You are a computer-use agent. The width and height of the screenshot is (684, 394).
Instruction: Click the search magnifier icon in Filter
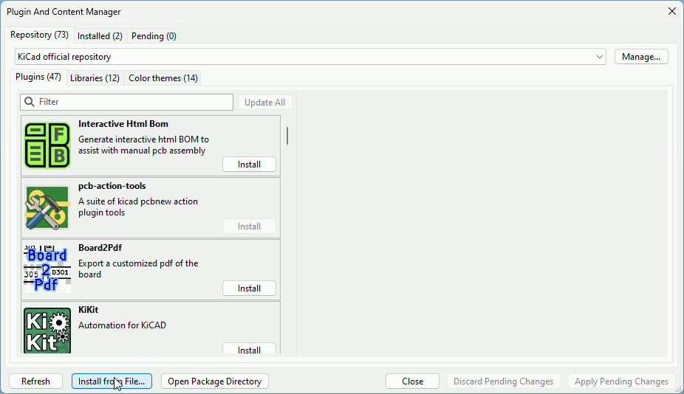click(x=29, y=102)
